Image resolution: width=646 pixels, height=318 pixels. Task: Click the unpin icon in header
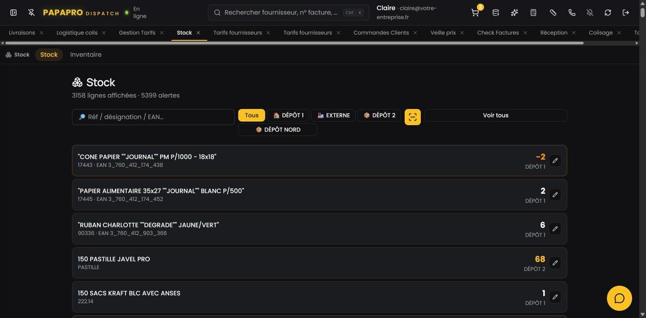pyautogui.click(x=31, y=13)
